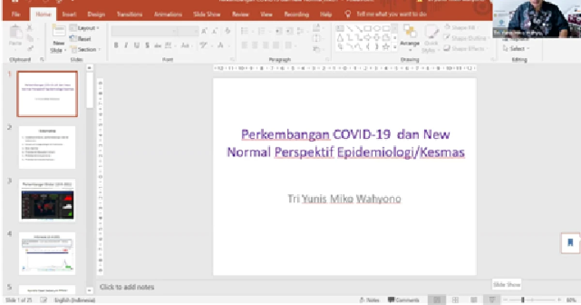Open the Layout dropdown

tap(84, 28)
